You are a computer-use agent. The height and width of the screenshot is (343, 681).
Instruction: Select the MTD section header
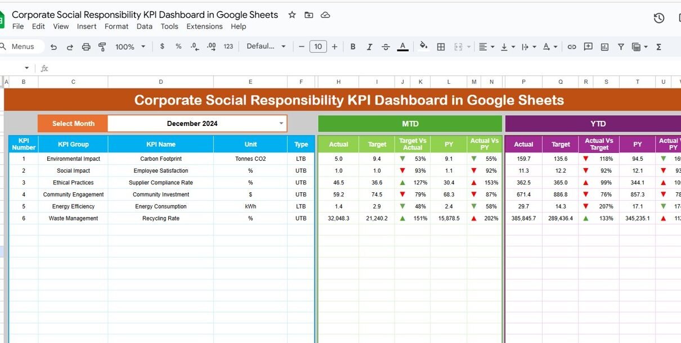pos(410,124)
